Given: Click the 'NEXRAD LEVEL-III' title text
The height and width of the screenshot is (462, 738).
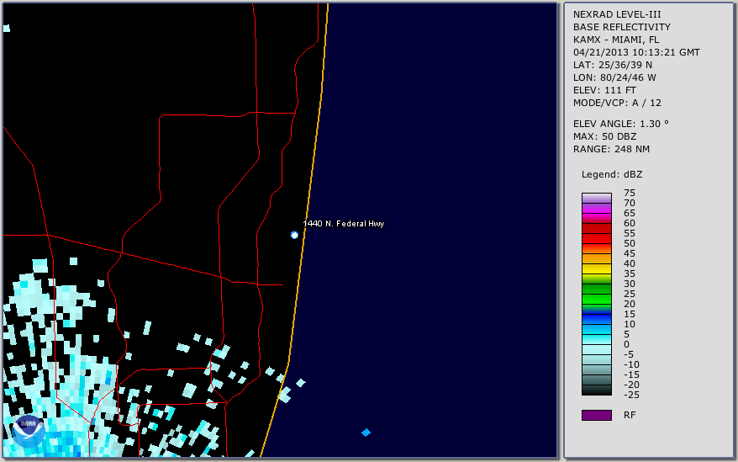Looking at the screenshot, I should [x=617, y=14].
